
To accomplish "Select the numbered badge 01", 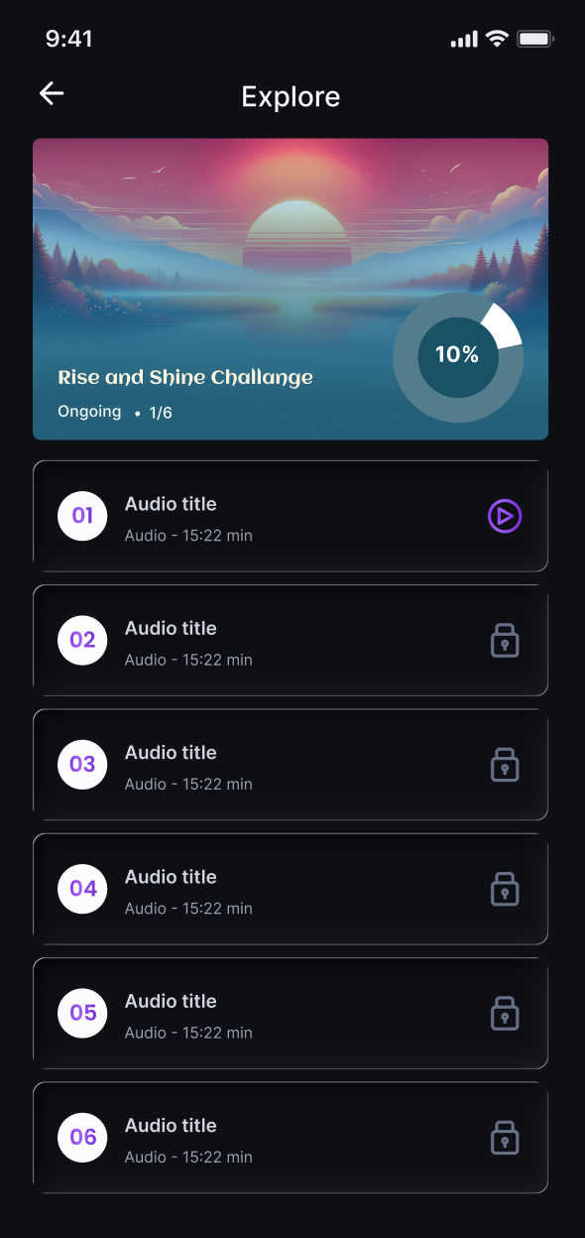I will point(81,516).
